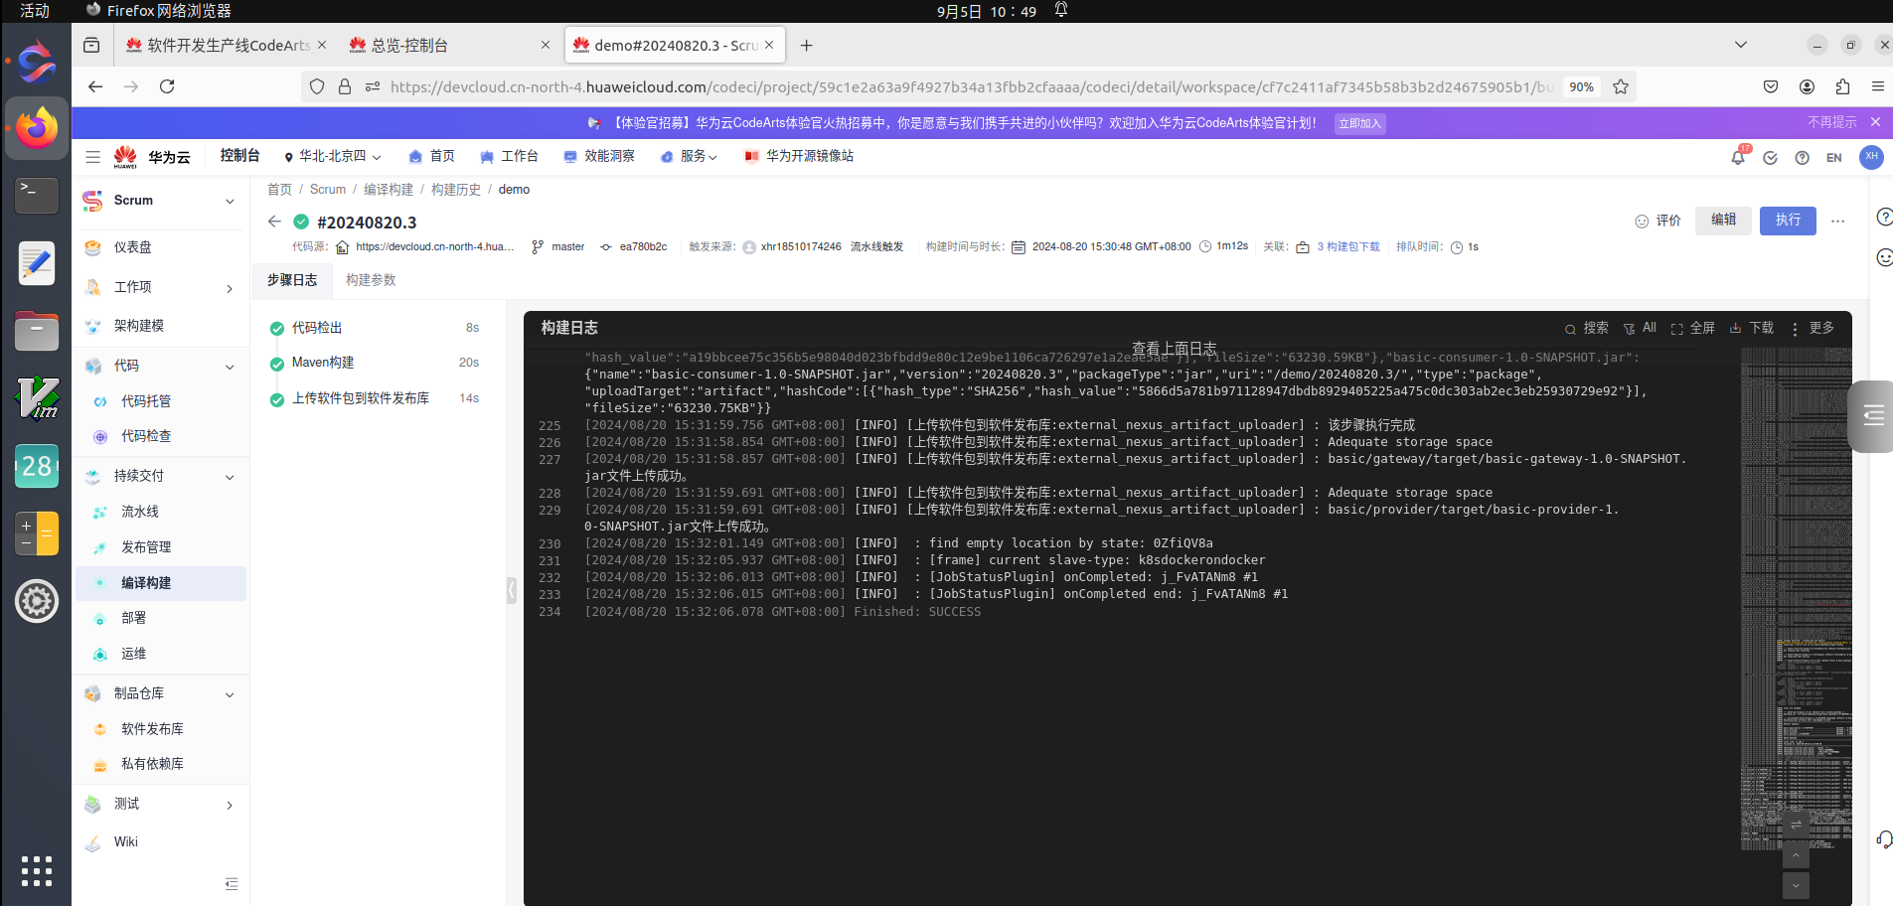Screen dimensions: 1893x906
Task: Filter the log by All levels
Action: coord(1640,328)
